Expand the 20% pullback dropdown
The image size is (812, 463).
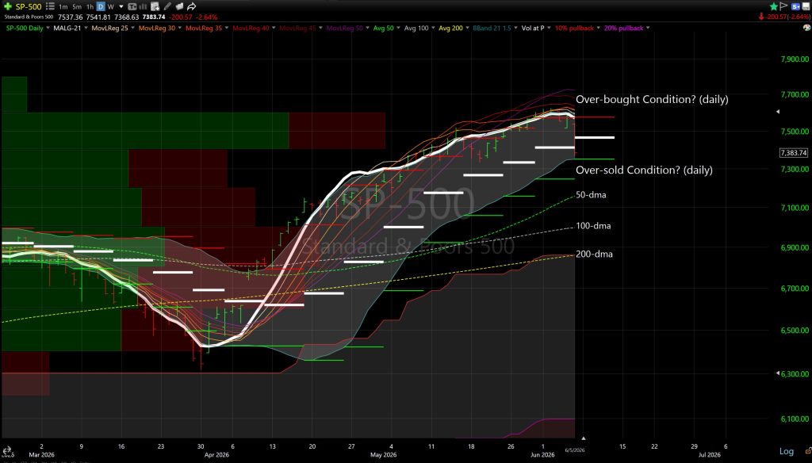[648, 28]
